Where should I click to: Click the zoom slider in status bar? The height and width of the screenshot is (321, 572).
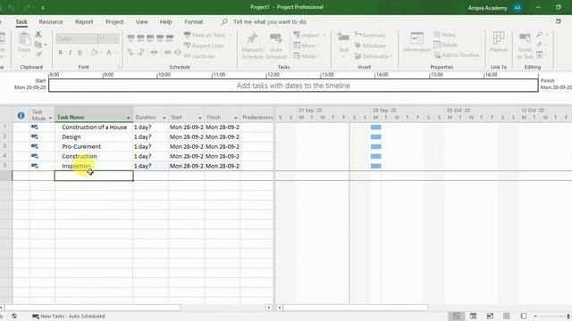(553, 317)
